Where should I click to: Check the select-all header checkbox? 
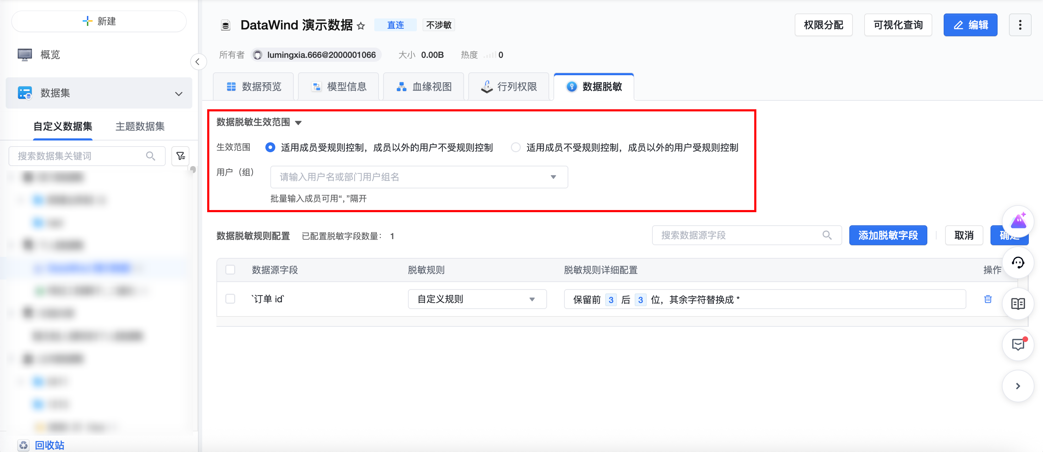tap(230, 270)
